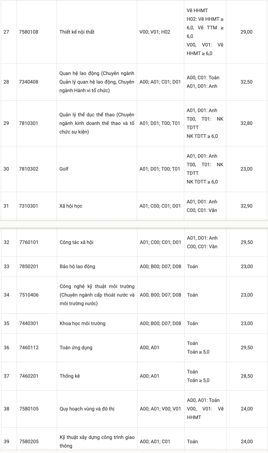The height and width of the screenshot is (453, 268).
Task: Select the 32,80 score cell
Action: [246, 123]
